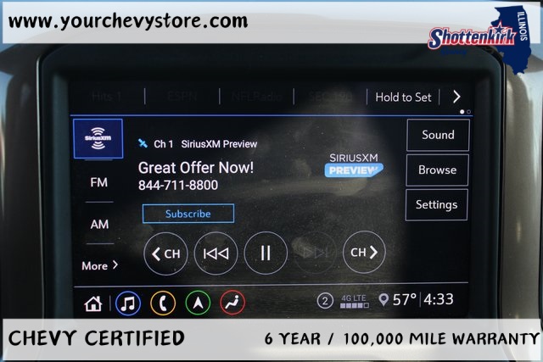Screen dimensions: 543x362
Task: Select the SiriusXM source icon
Action: click(99, 139)
